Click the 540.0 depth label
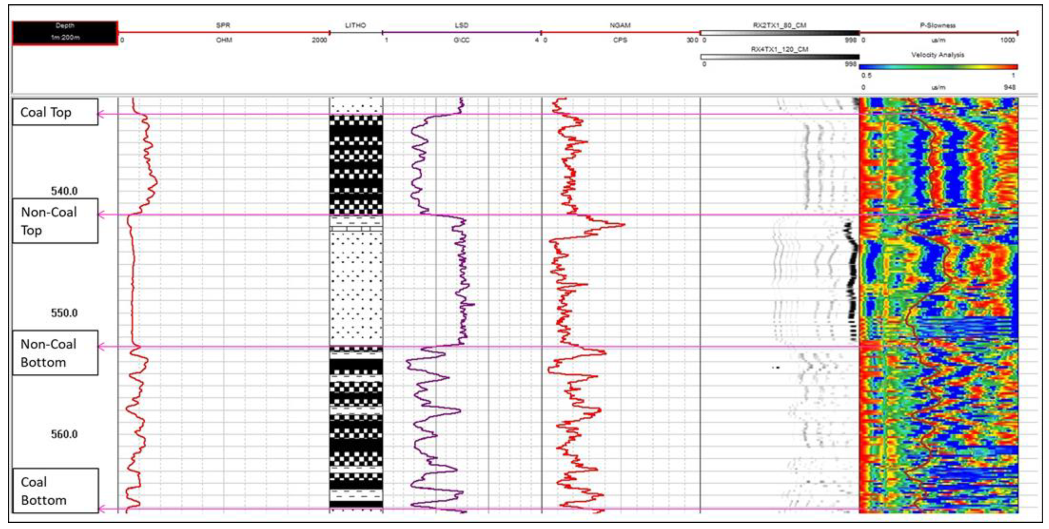Screen dimensions: 1049x529 [64, 191]
